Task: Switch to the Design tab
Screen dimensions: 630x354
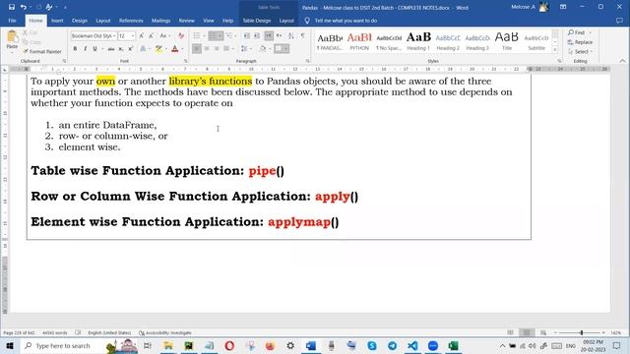Action: coord(80,21)
